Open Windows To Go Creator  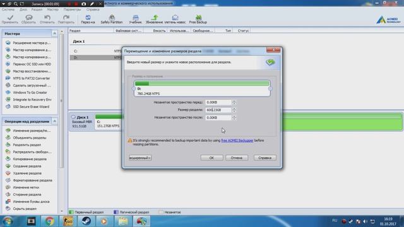(x=27, y=93)
